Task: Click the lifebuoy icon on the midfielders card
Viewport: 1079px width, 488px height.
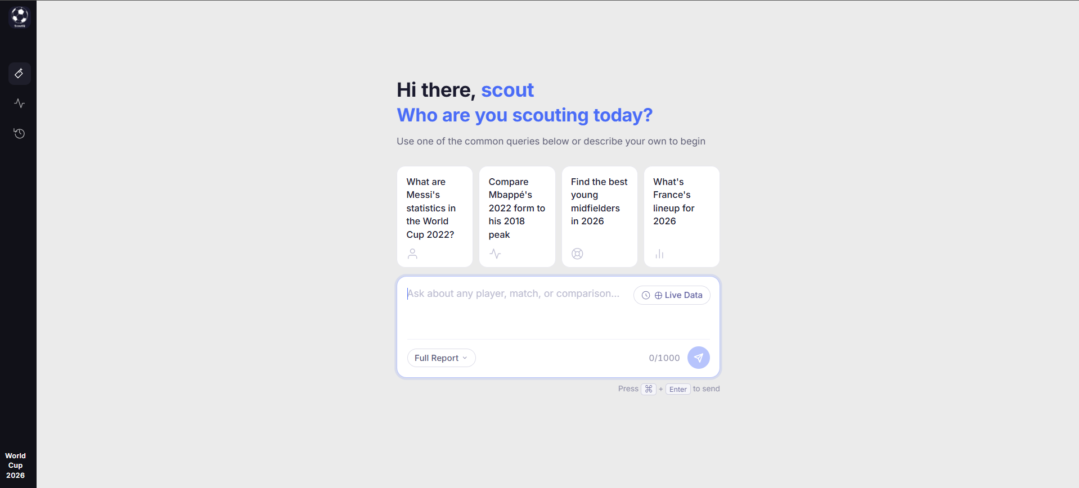Action: 577,254
